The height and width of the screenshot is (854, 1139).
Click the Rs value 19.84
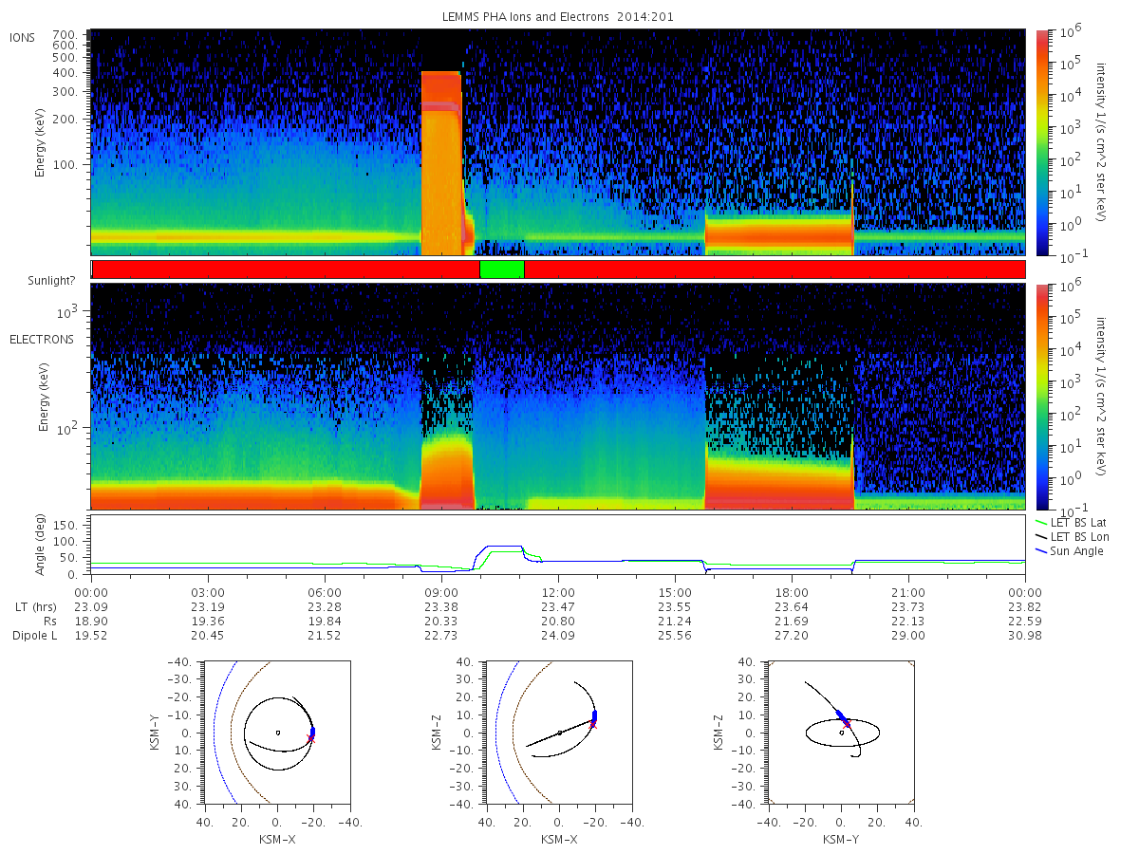325,622
